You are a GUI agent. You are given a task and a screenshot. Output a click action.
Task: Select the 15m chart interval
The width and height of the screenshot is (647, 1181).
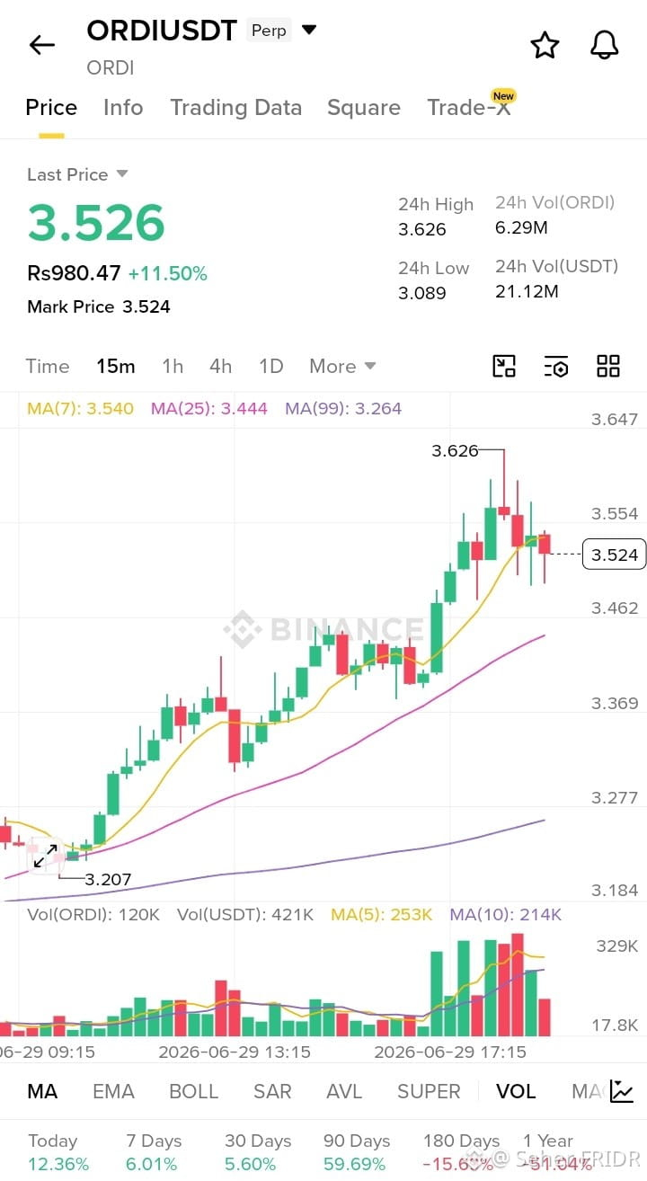[116, 366]
